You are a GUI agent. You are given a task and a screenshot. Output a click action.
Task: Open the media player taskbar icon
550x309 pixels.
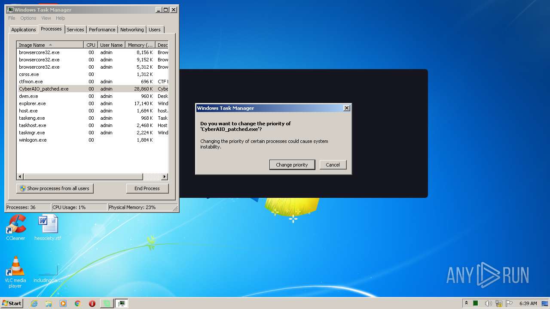tap(63, 303)
